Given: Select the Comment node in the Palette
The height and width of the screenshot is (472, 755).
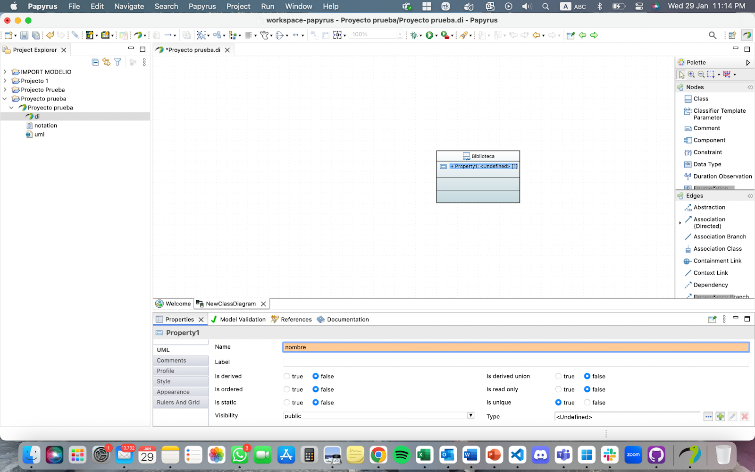Looking at the screenshot, I should point(706,128).
